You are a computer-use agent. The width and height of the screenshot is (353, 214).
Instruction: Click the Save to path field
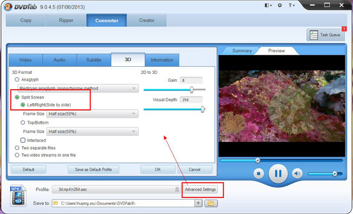(123, 204)
